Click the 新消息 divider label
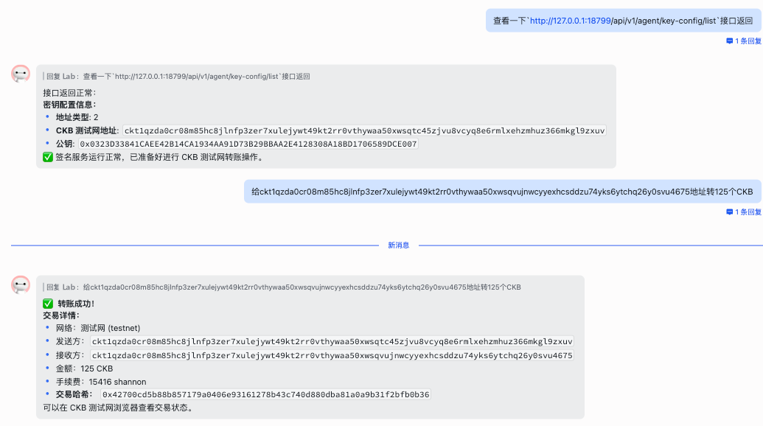The image size is (763, 426). [x=399, y=245]
